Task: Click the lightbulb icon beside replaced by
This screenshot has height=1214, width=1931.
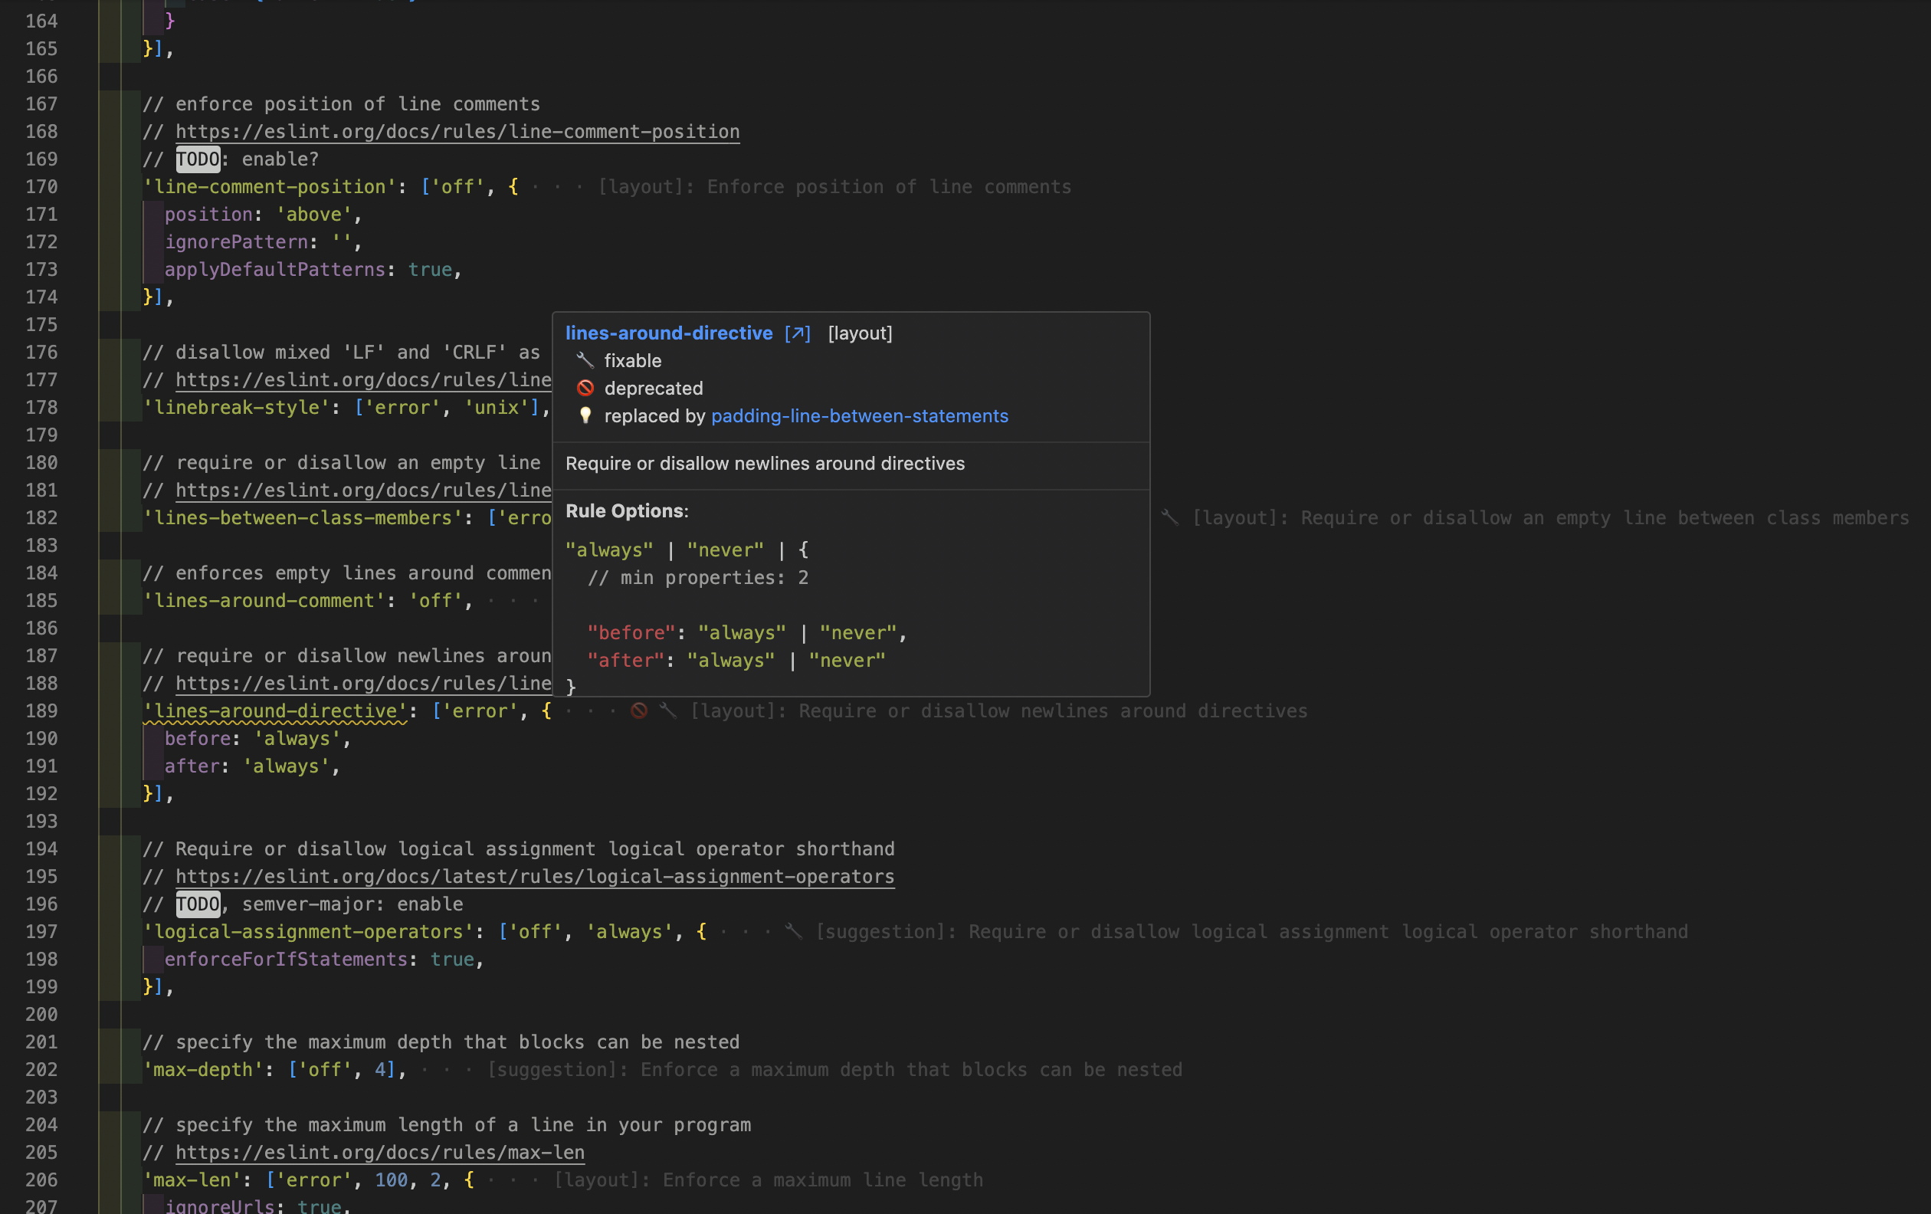Action: (x=585, y=415)
